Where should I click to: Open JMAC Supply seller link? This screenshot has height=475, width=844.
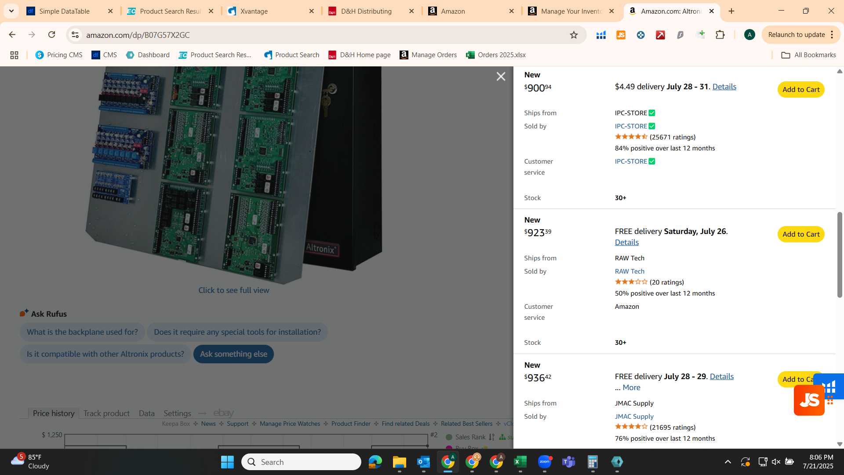click(634, 417)
